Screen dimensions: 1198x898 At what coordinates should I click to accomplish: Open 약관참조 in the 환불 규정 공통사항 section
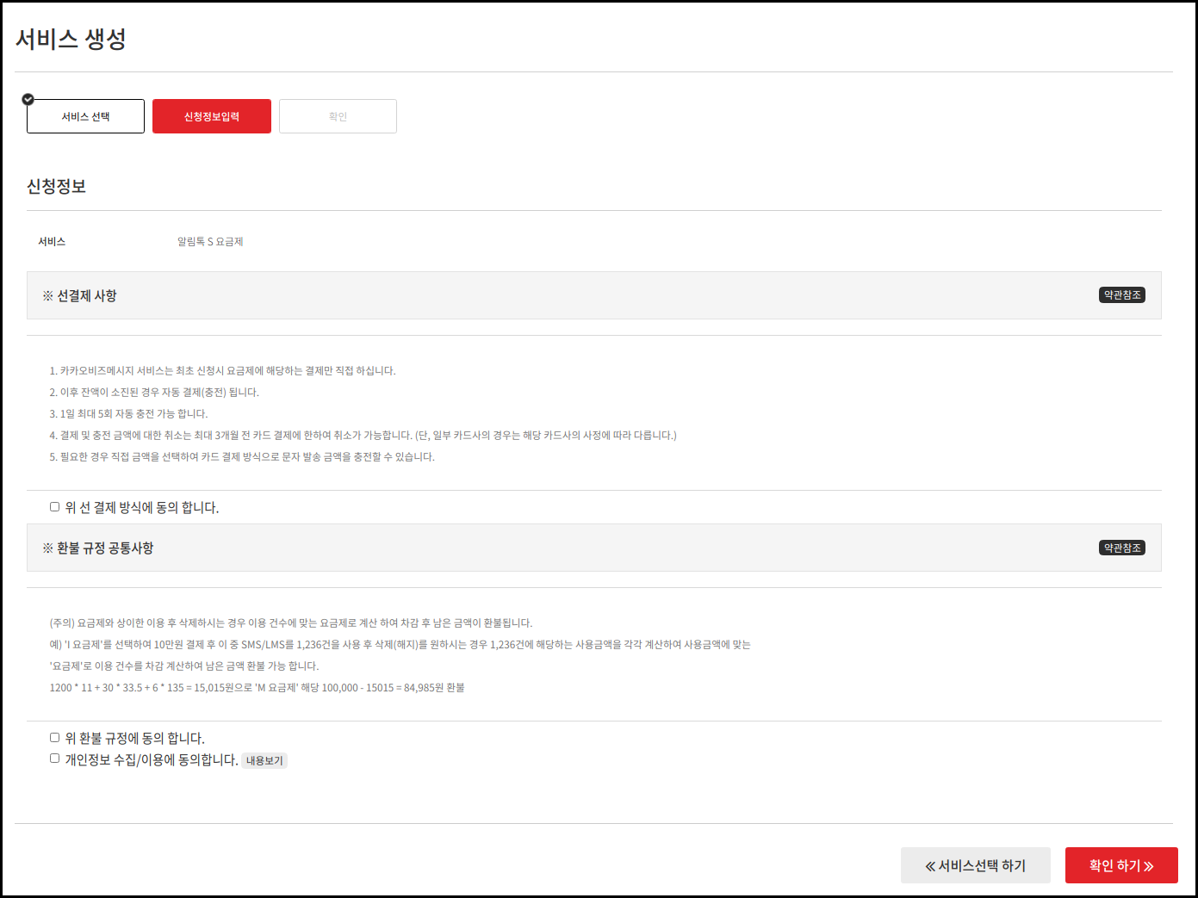coord(1121,548)
